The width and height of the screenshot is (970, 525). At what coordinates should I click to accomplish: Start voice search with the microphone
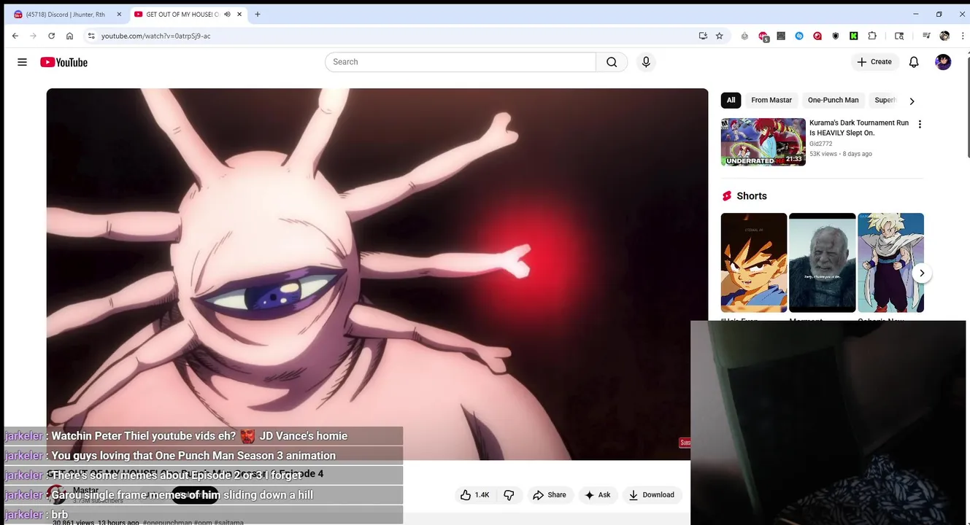click(646, 62)
